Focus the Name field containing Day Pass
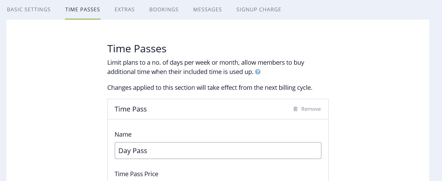This screenshot has height=181, width=442. tap(218, 151)
